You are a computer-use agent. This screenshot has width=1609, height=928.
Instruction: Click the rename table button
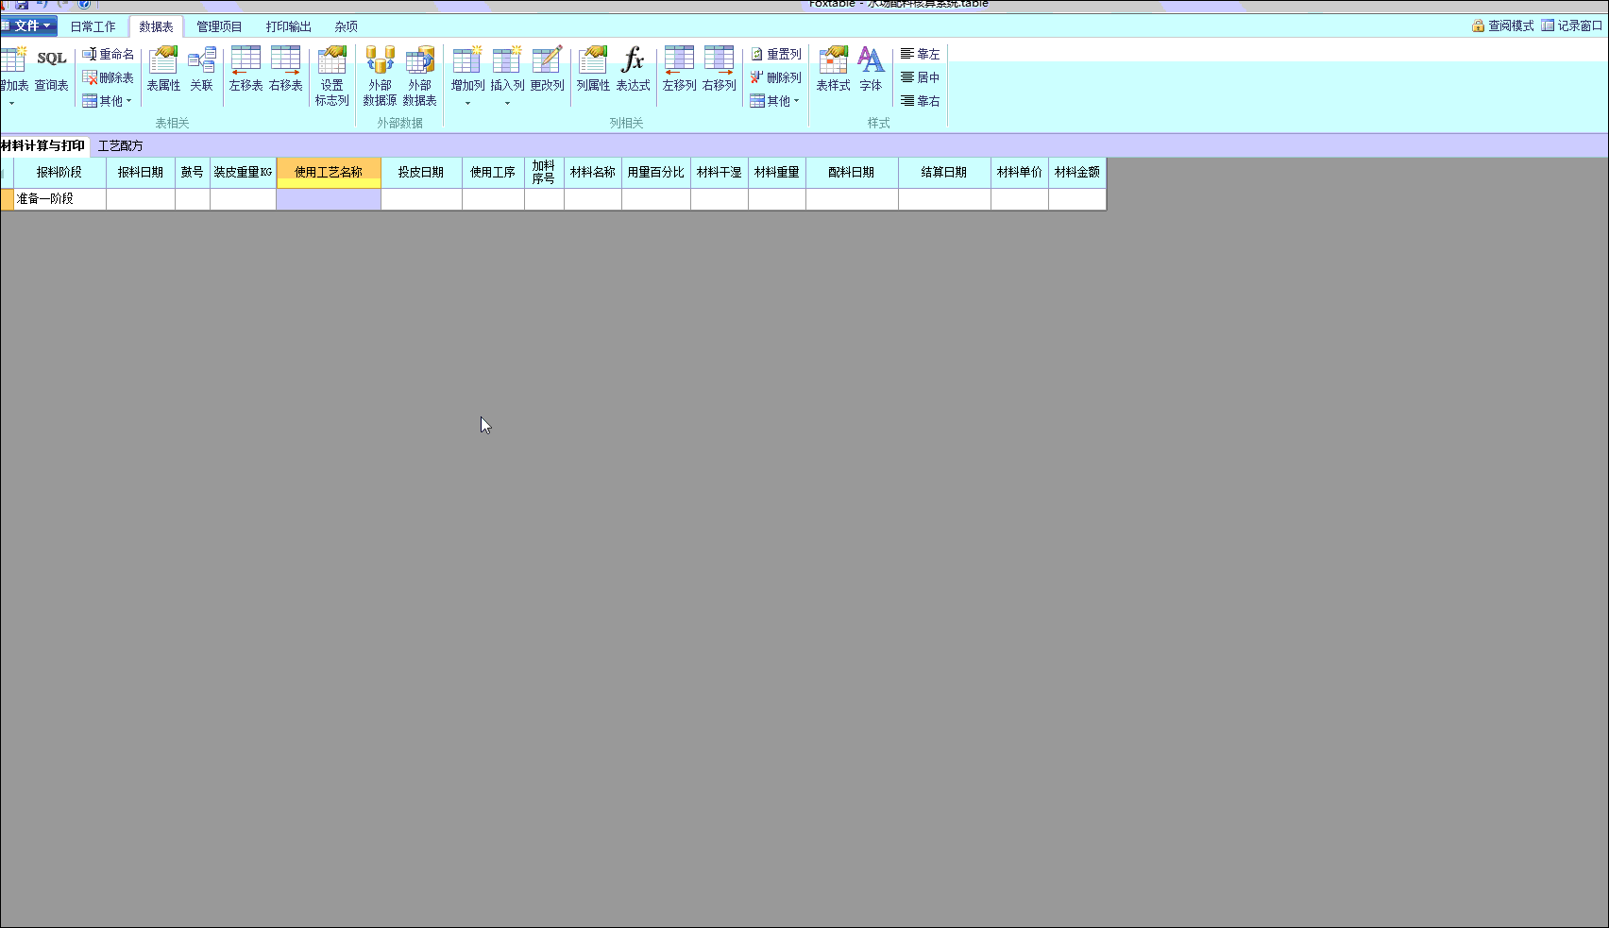108,54
